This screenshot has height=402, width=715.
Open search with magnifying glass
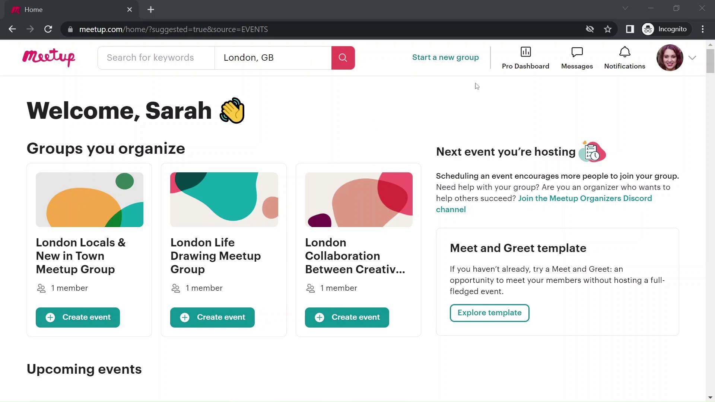pyautogui.click(x=343, y=57)
